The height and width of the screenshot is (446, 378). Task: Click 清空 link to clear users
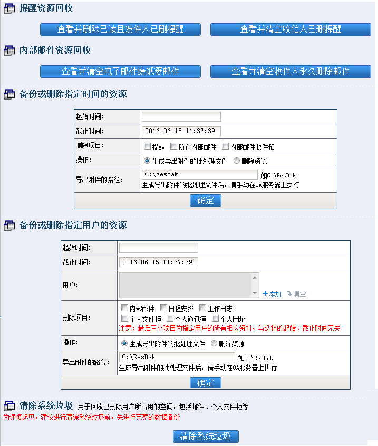tap(296, 294)
